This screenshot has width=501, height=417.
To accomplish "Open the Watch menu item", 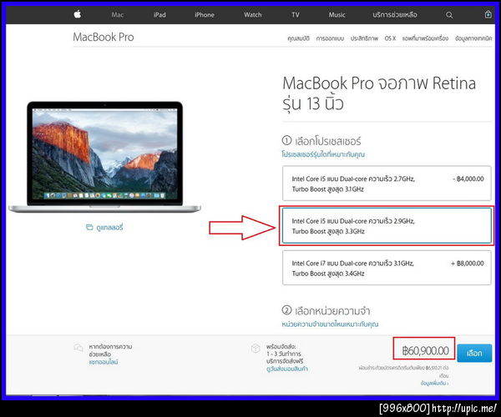I will point(253,15).
